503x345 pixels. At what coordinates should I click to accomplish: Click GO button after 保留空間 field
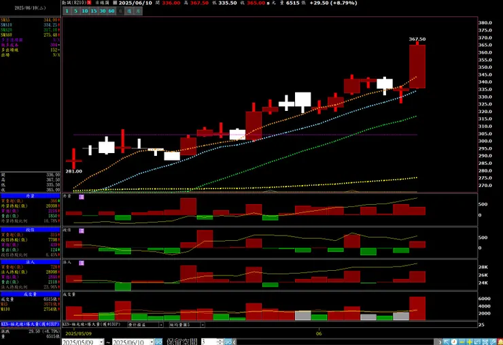[228, 342]
